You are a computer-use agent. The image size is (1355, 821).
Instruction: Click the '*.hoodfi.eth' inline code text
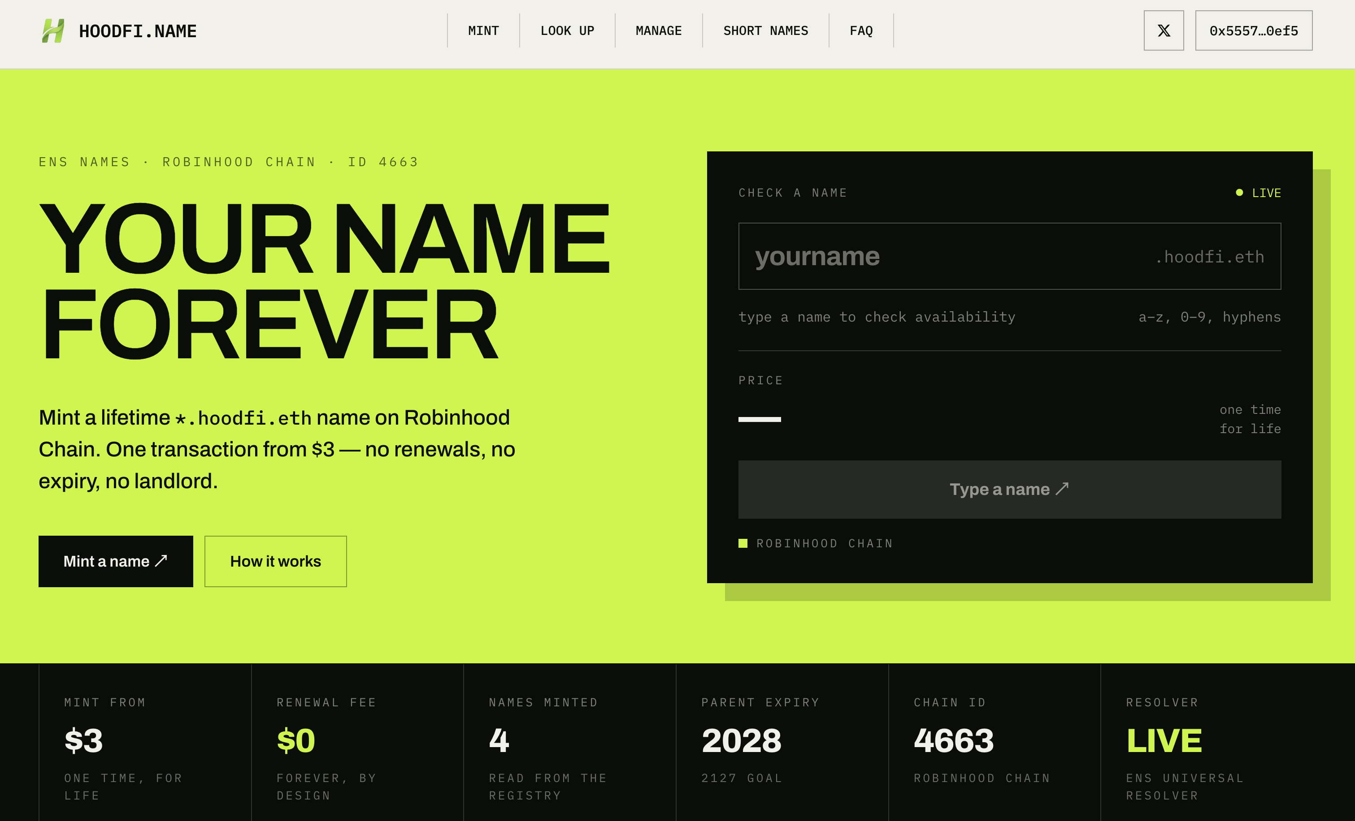pos(243,418)
